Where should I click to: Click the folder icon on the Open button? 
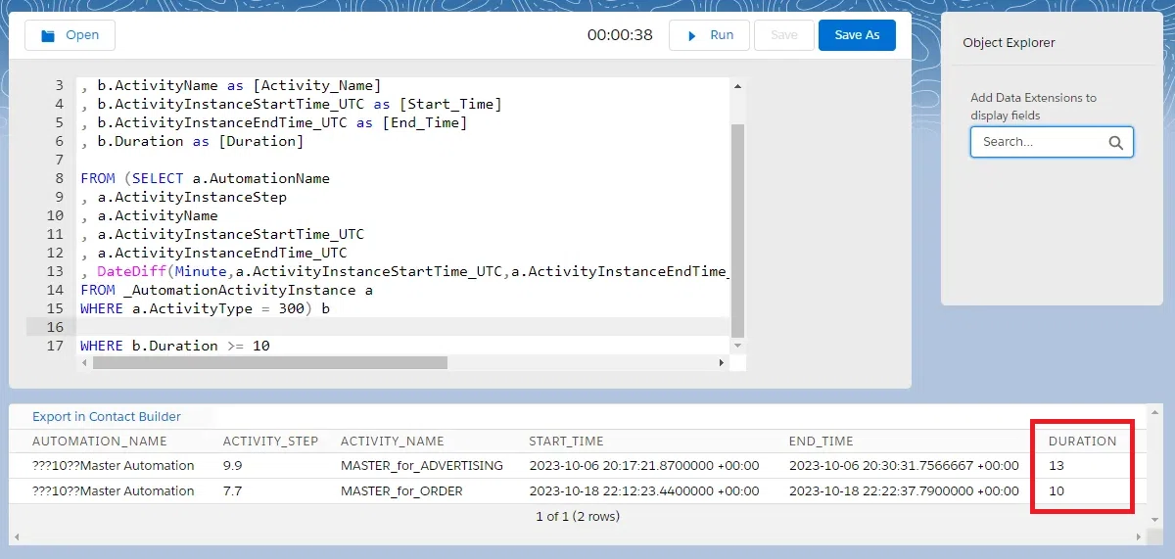(48, 35)
